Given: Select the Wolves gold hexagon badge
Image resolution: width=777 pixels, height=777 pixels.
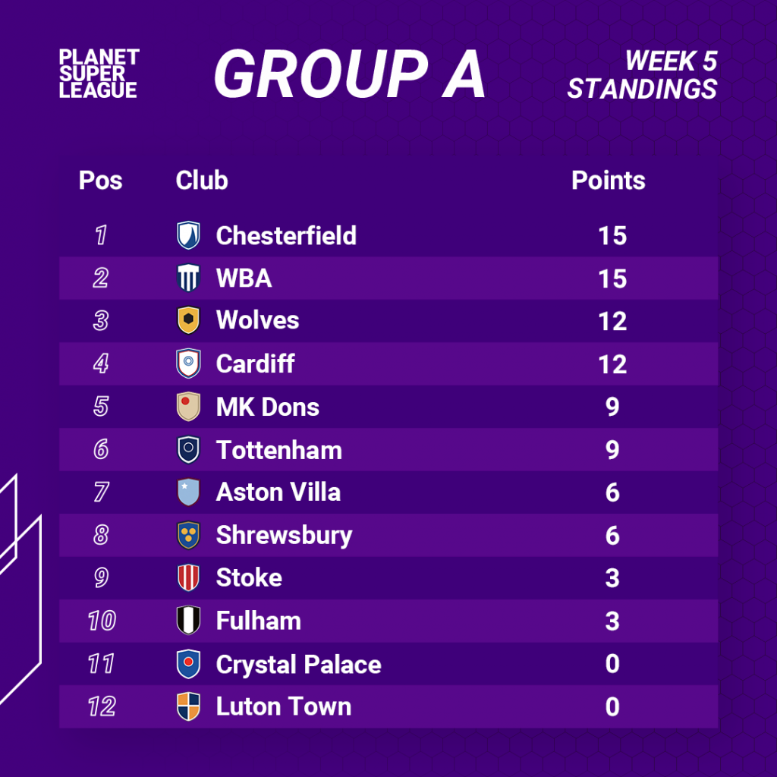Looking at the screenshot, I should tap(188, 321).
